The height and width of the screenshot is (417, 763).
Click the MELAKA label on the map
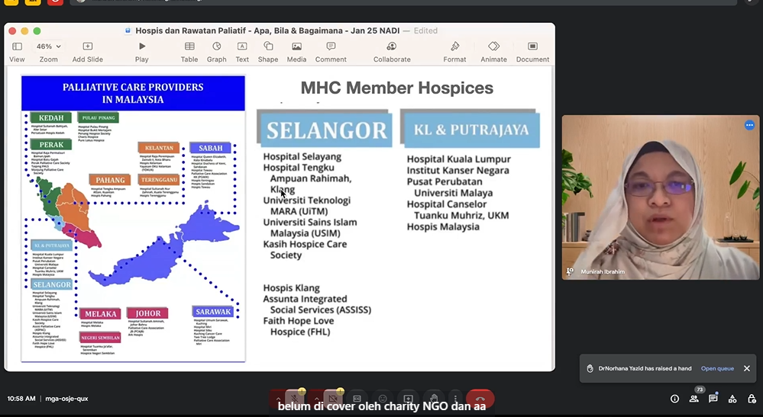(100, 314)
